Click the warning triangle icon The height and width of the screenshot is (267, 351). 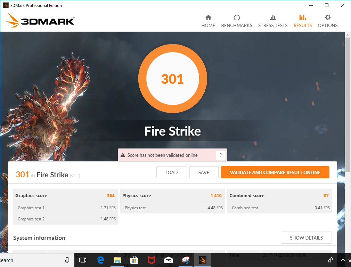coord(123,155)
